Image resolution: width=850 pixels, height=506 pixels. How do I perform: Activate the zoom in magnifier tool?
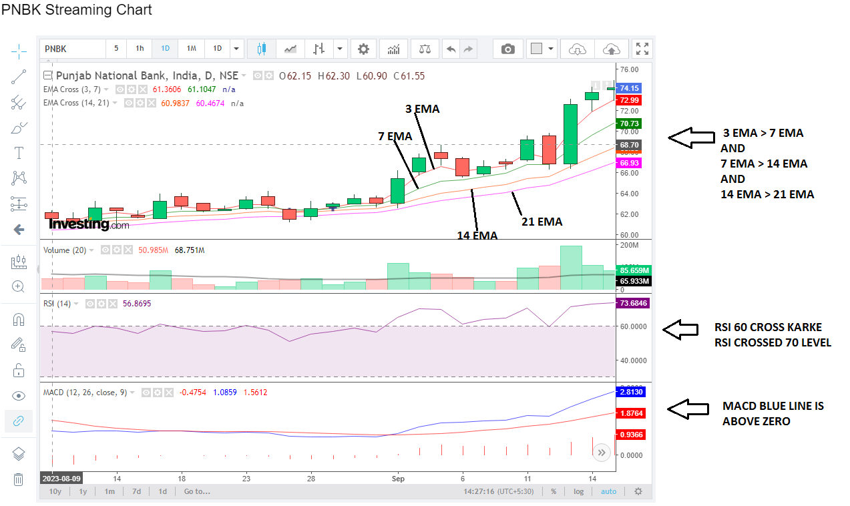coord(19,287)
